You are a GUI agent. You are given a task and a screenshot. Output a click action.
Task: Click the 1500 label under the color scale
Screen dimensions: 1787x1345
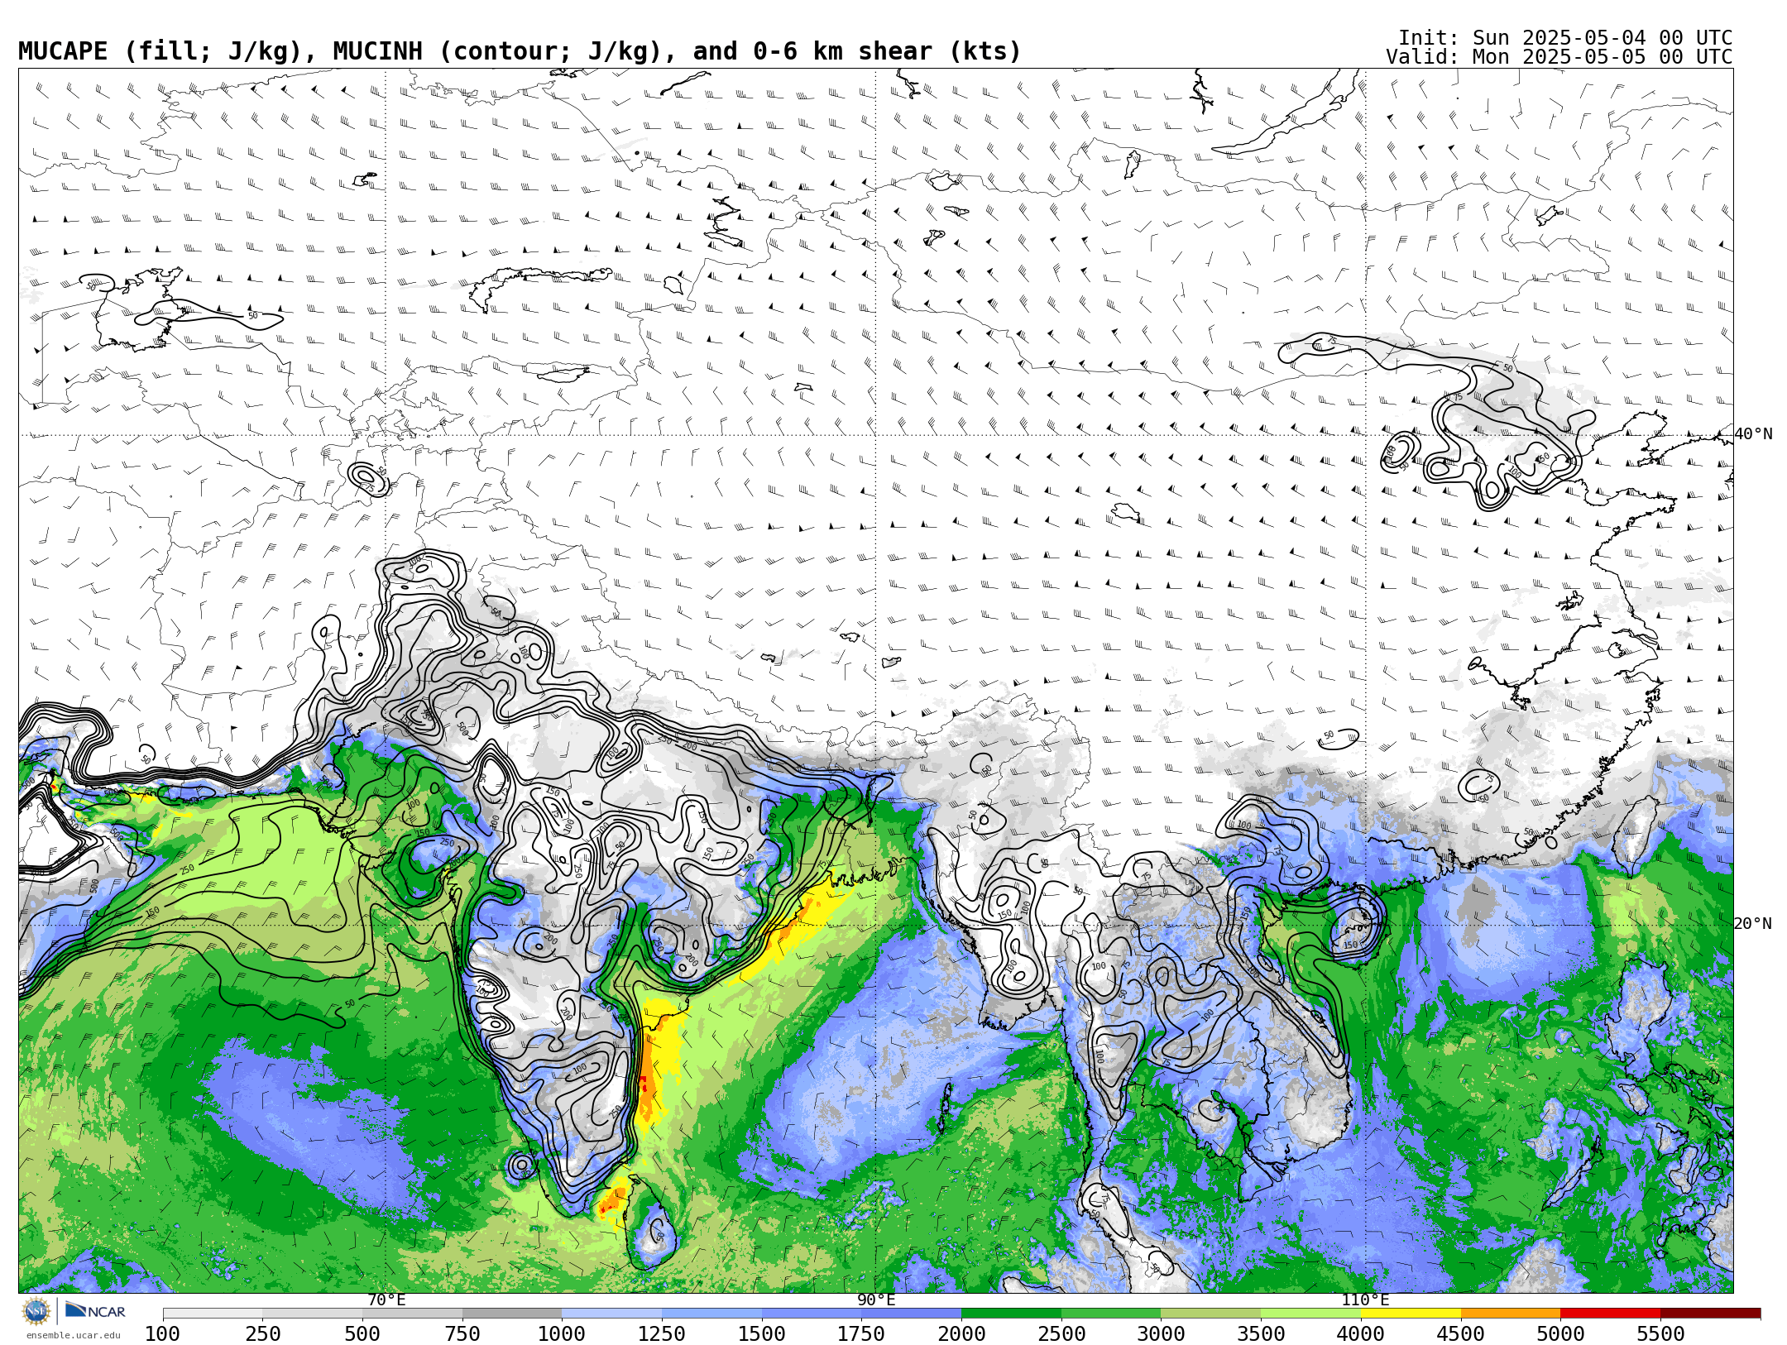click(x=762, y=1333)
